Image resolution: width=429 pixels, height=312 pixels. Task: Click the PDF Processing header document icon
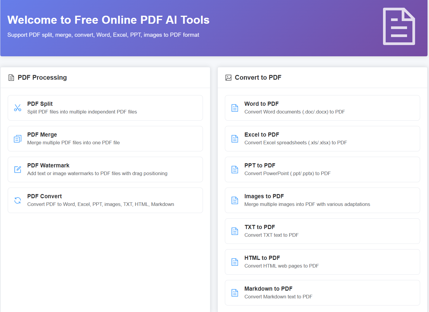11,78
